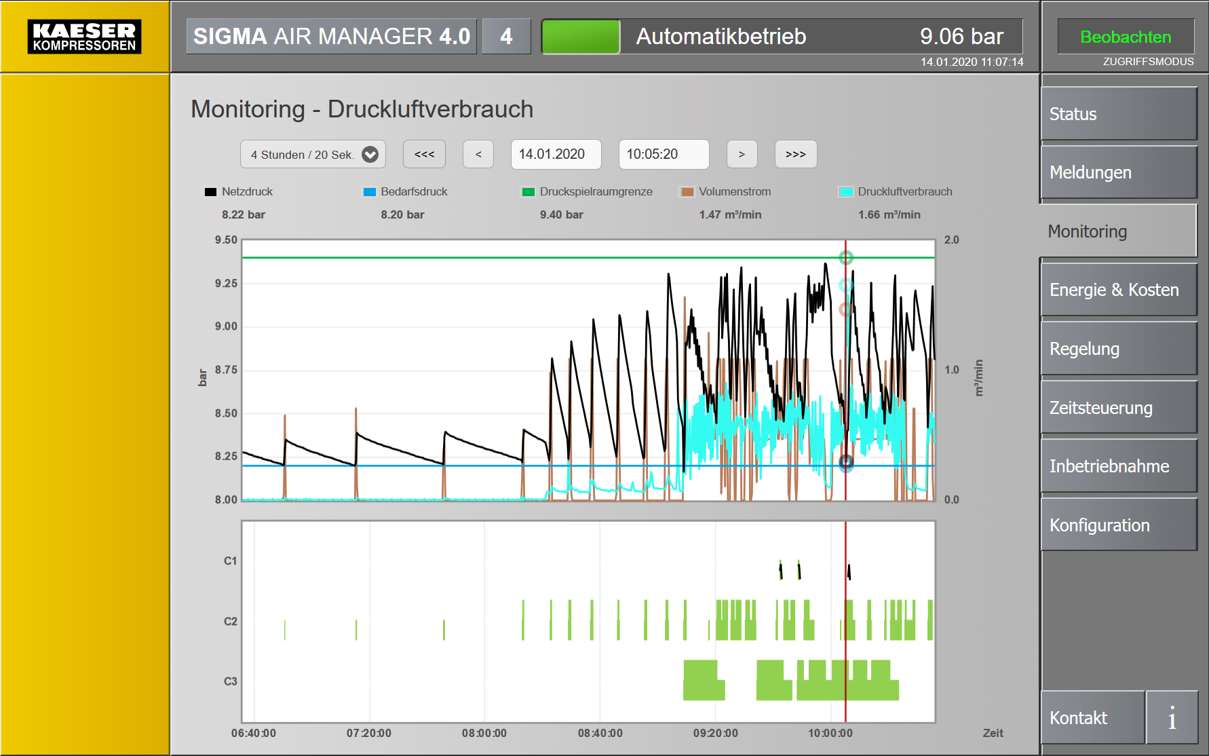Click the 10:00:00 time axis label

point(830,734)
